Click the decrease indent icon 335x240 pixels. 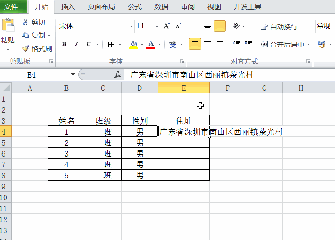coord(236,44)
